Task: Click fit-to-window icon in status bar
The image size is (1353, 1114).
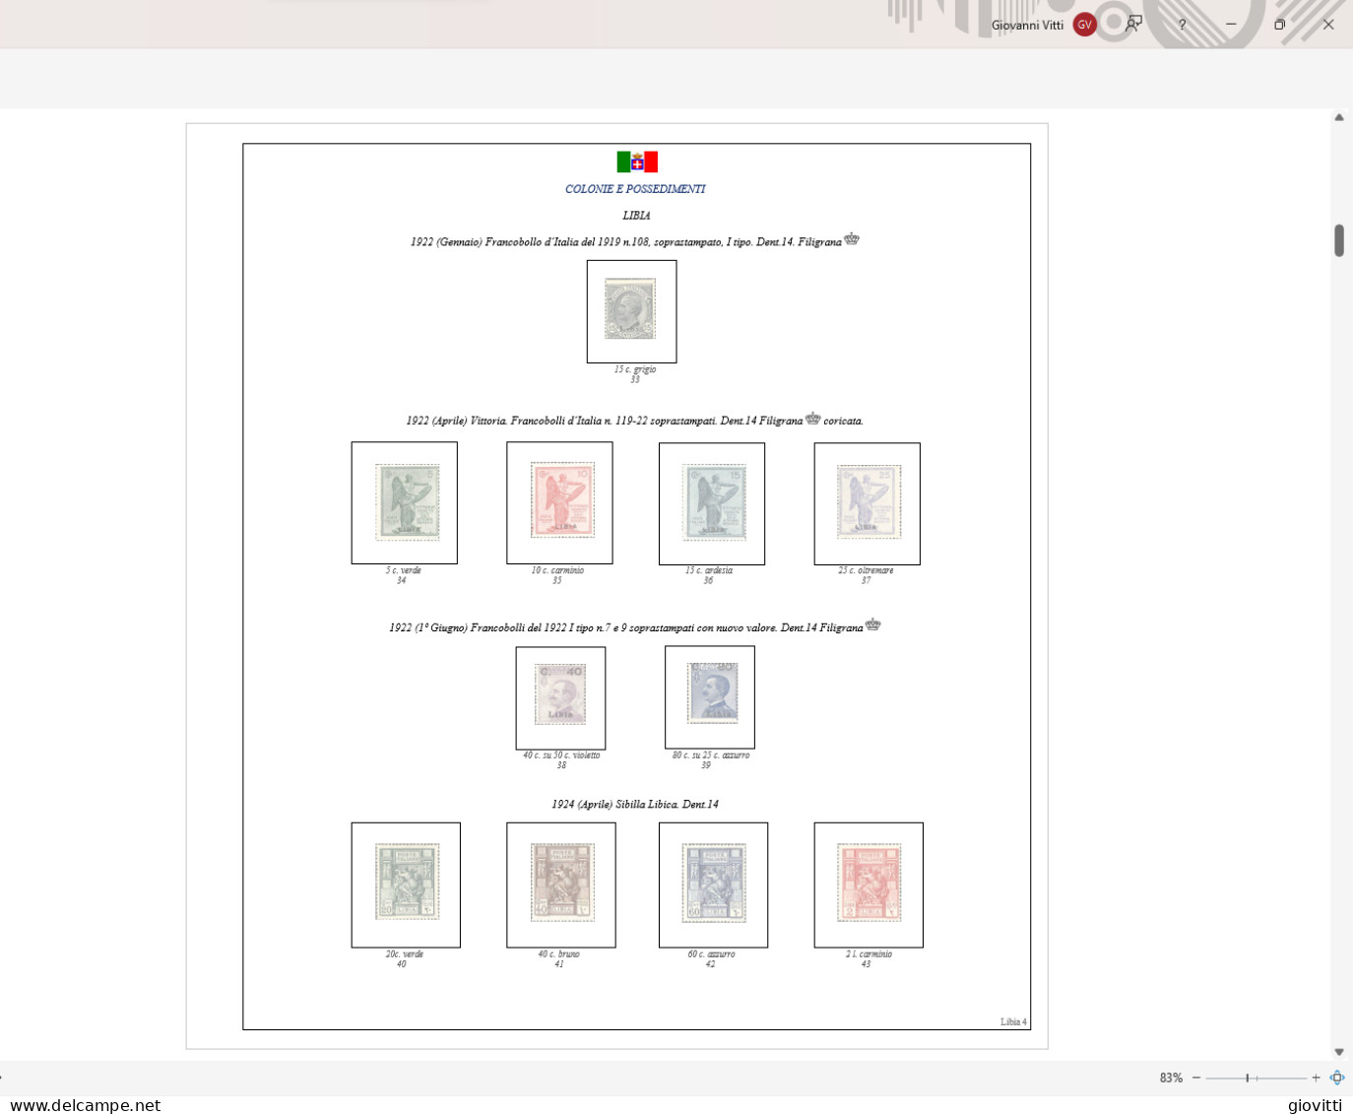Action: point(1336,1078)
